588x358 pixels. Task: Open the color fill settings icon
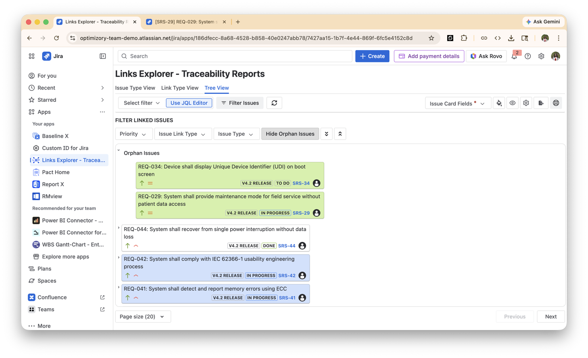click(499, 103)
